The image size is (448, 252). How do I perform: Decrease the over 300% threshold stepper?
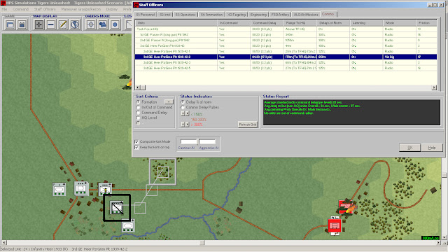(x=183, y=125)
